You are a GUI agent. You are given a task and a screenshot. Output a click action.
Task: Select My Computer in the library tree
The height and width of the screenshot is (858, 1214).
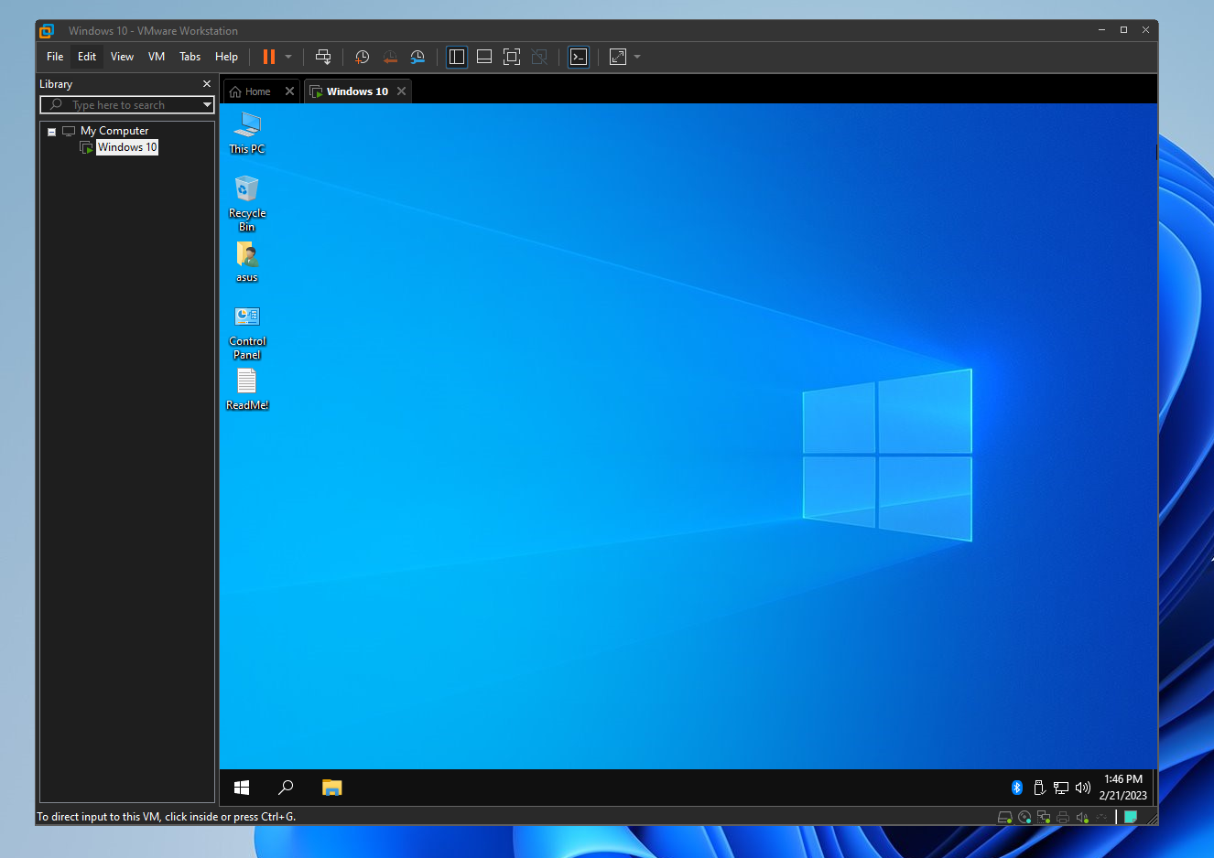(114, 131)
